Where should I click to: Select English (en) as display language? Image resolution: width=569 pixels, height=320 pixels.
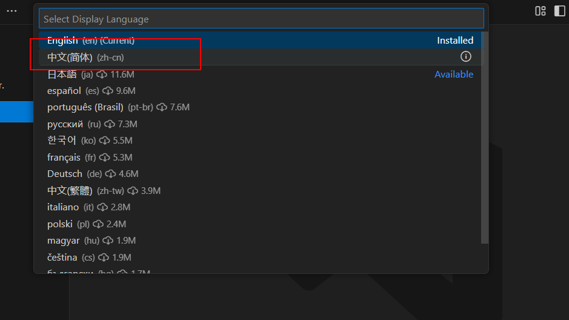click(x=91, y=41)
